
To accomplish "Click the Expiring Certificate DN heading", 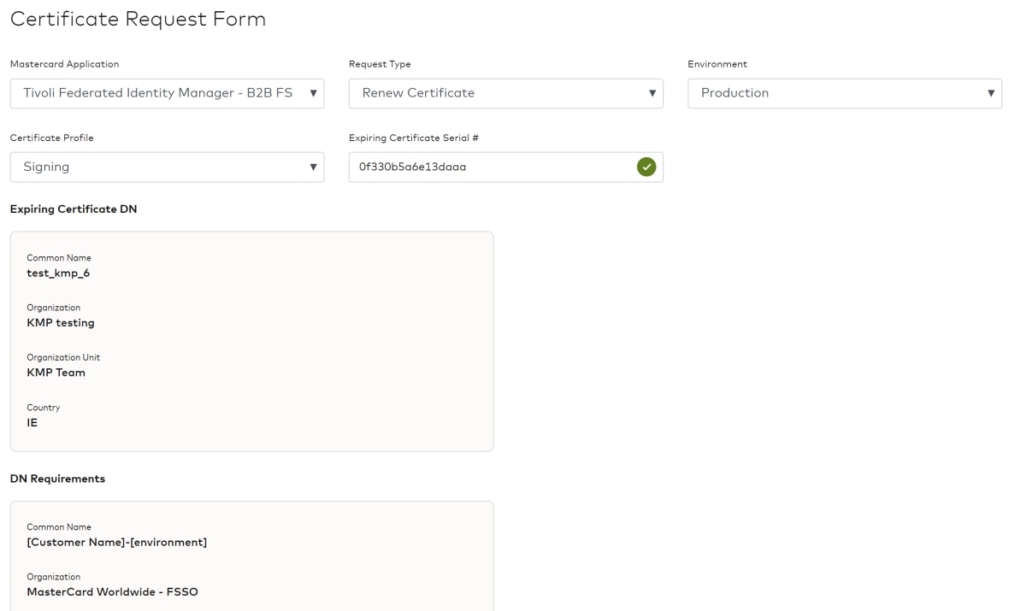I will tap(74, 209).
